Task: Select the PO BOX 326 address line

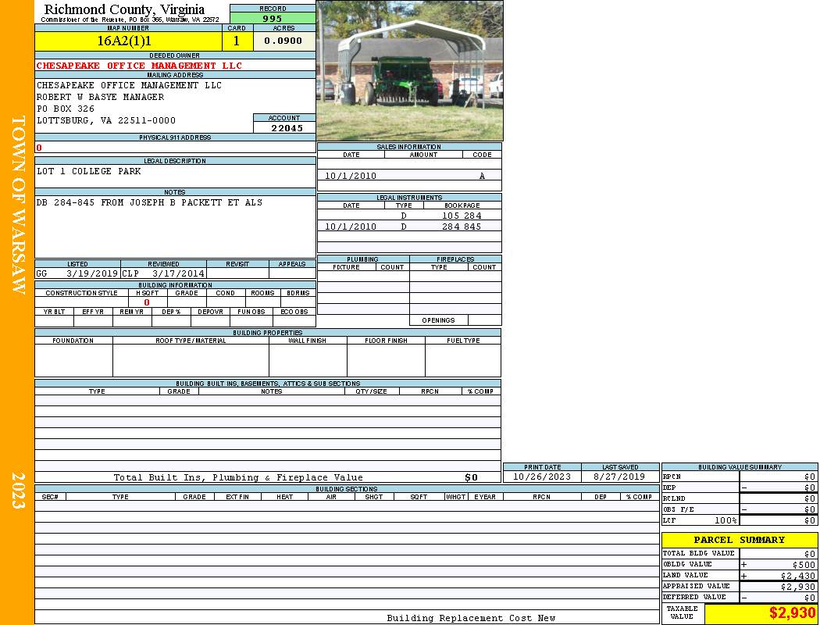Action: (x=66, y=109)
